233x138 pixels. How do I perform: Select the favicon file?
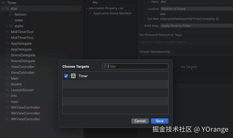click(x=20, y=14)
